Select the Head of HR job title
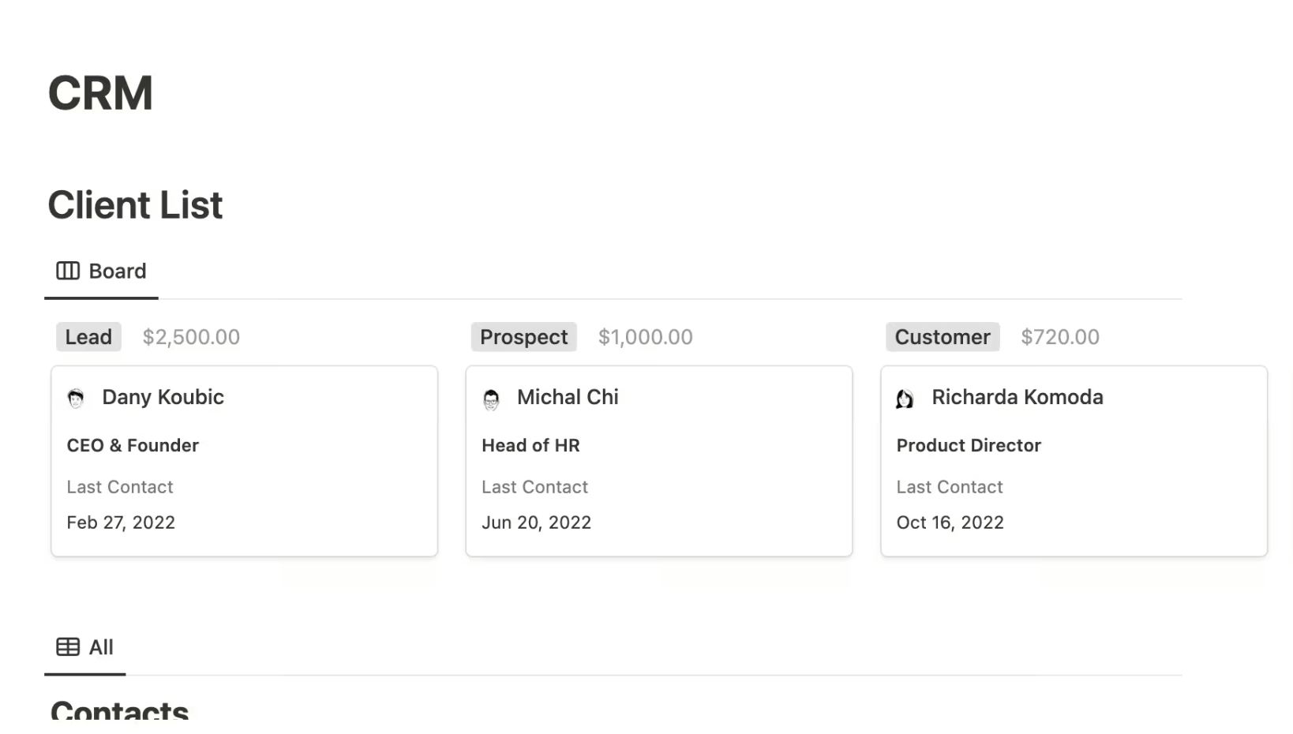Screen dimensions: 1293x734 click(530, 445)
